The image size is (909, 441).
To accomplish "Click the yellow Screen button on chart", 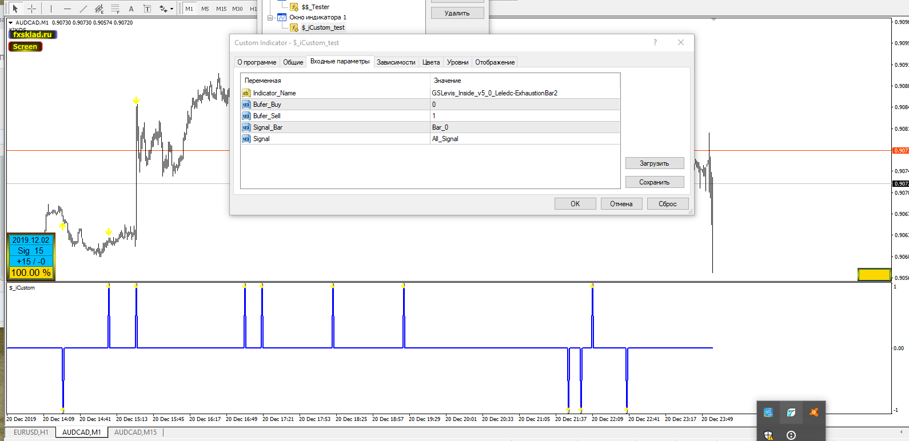I will (x=25, y=47).
